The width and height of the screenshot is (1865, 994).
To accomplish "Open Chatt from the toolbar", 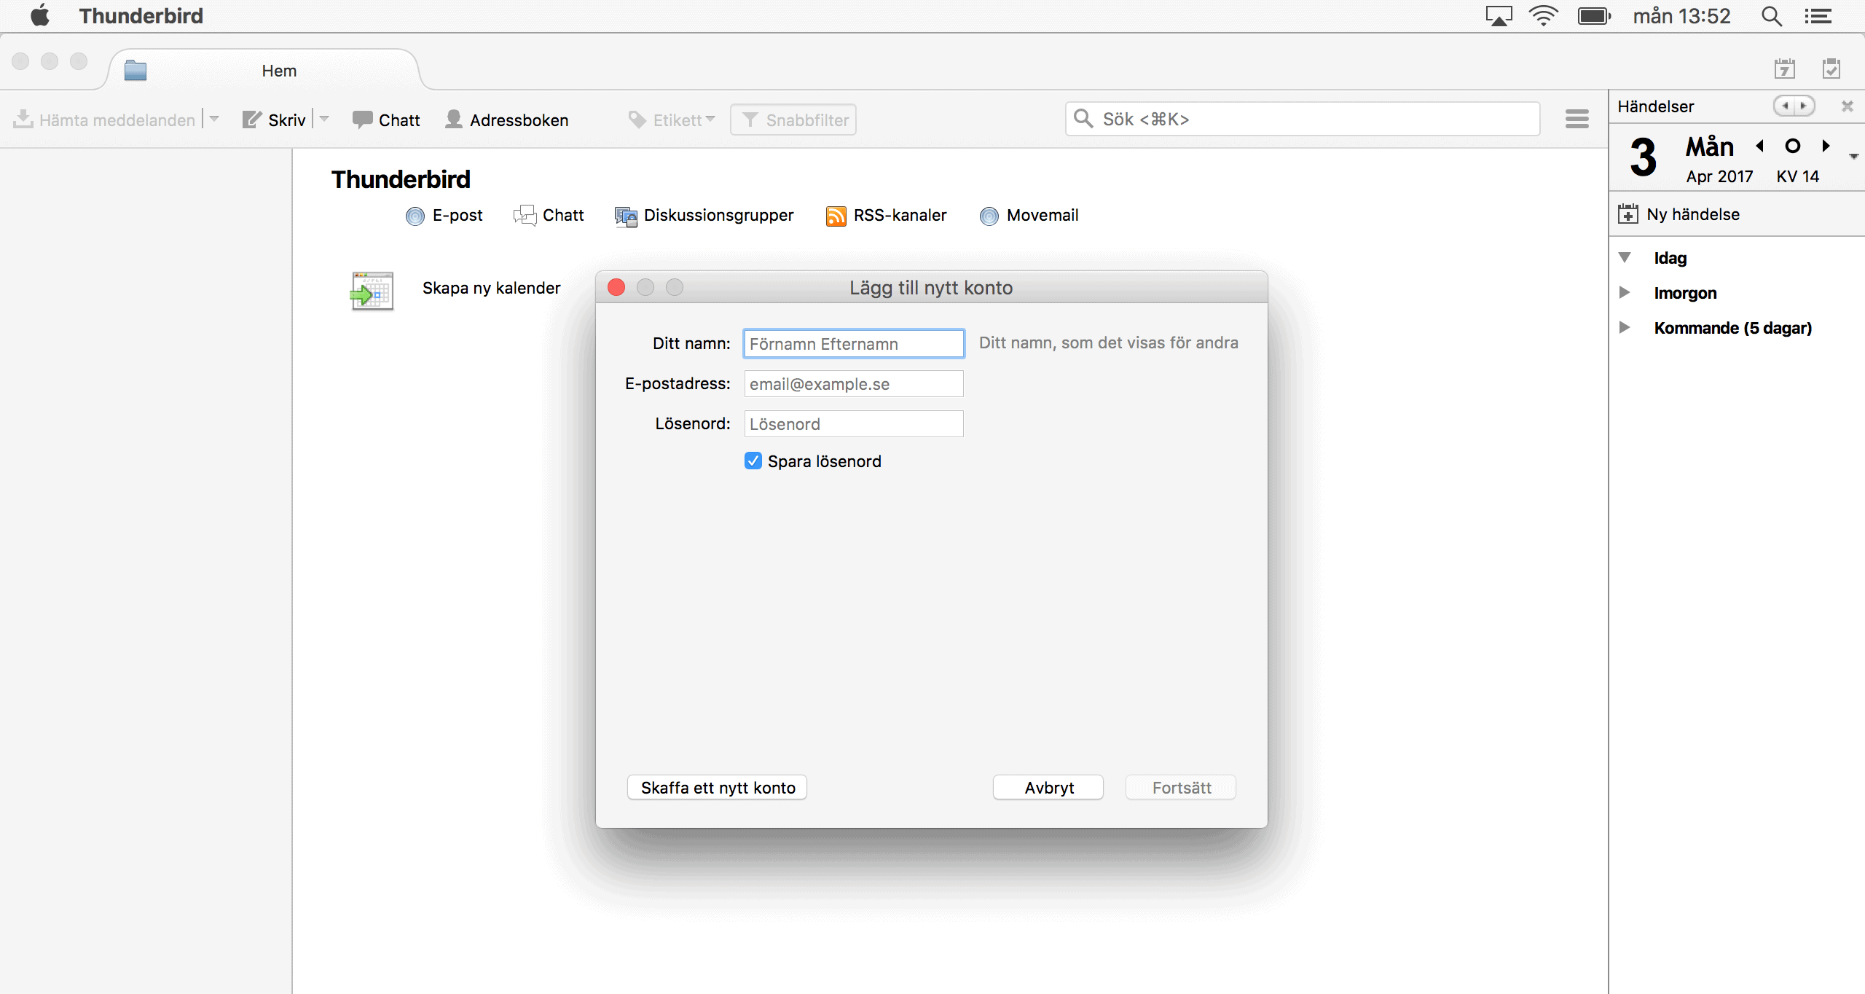I will coord(386,120).
